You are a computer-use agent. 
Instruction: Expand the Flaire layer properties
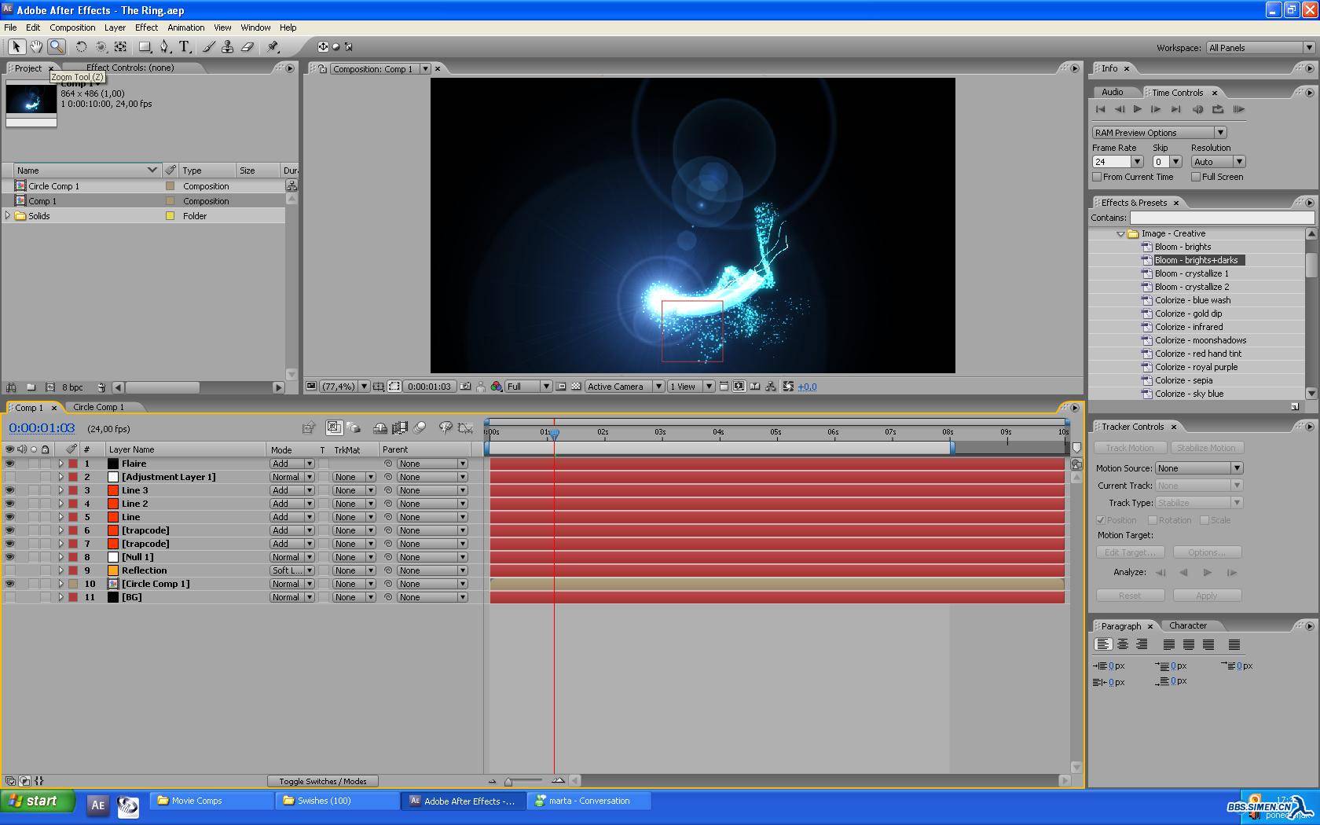[60, 464]
